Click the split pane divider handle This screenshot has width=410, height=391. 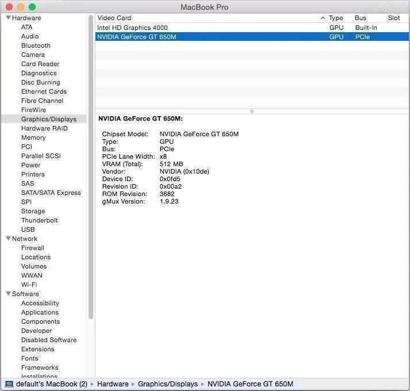click(x=252, y=111)
